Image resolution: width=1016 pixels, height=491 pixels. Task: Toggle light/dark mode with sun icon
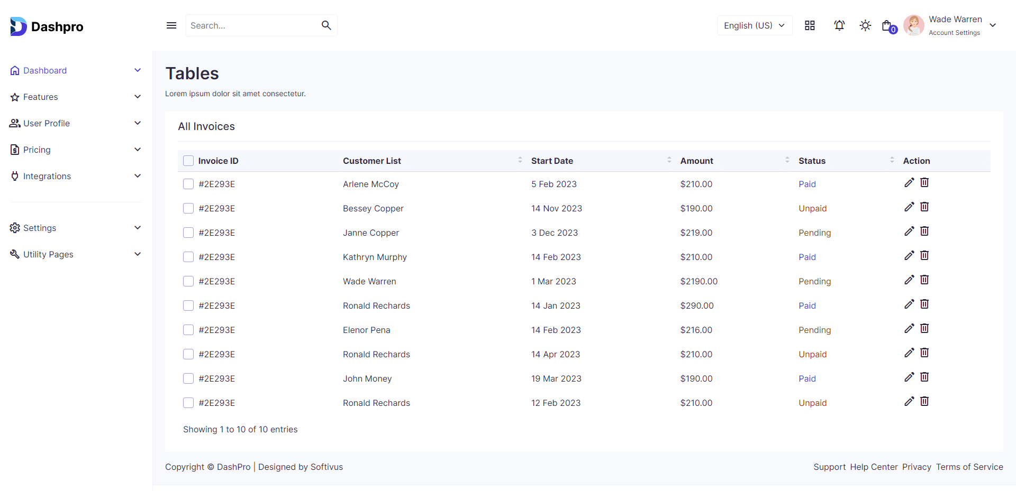click(865, 25)
